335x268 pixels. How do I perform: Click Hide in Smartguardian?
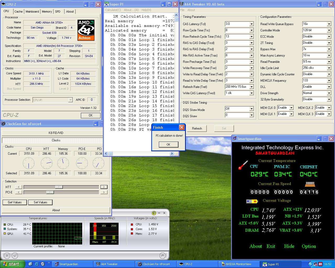click(x=289, y=246)
